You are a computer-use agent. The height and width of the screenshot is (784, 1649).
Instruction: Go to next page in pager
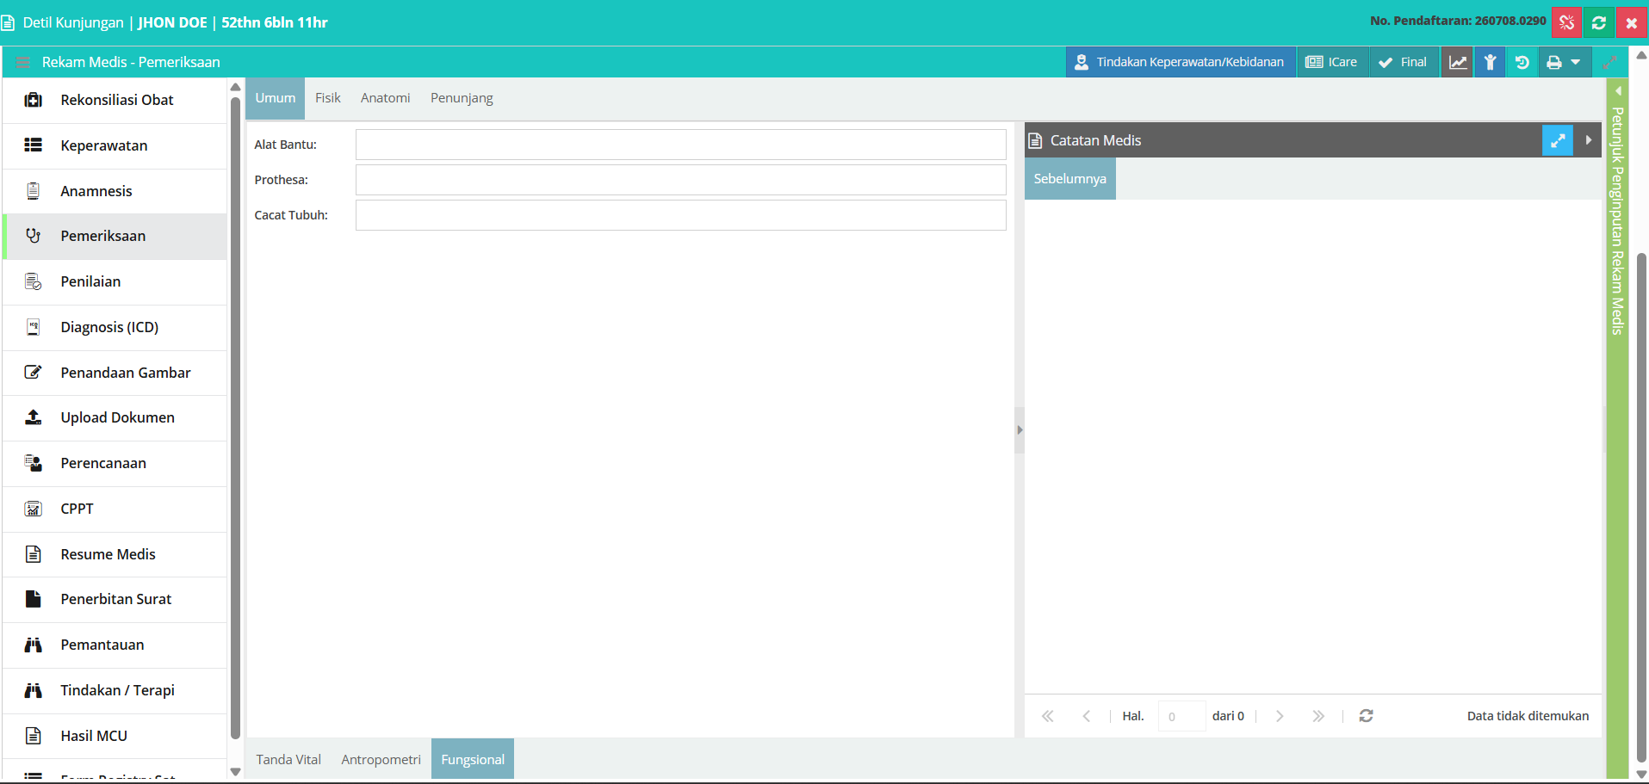tap(1280, 716)
